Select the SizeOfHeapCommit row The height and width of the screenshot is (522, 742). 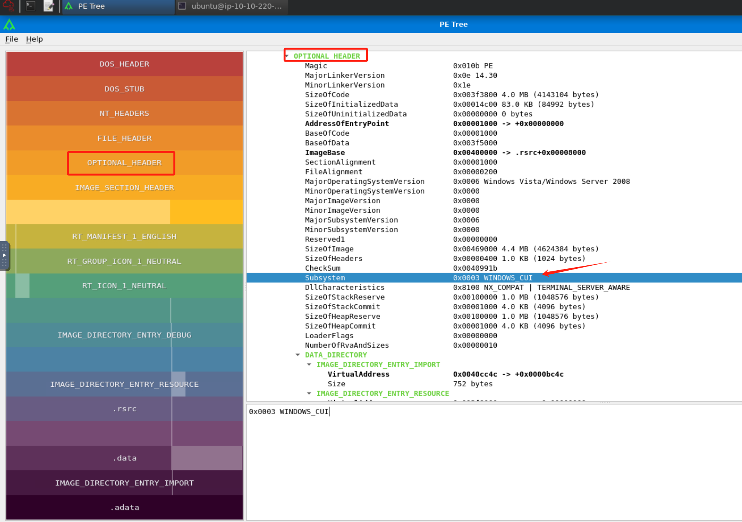[x=494, y=326]
